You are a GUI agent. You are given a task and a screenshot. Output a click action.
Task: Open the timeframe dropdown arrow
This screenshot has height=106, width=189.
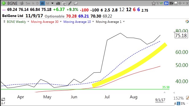pyautogui.click(x=52, y=3)
